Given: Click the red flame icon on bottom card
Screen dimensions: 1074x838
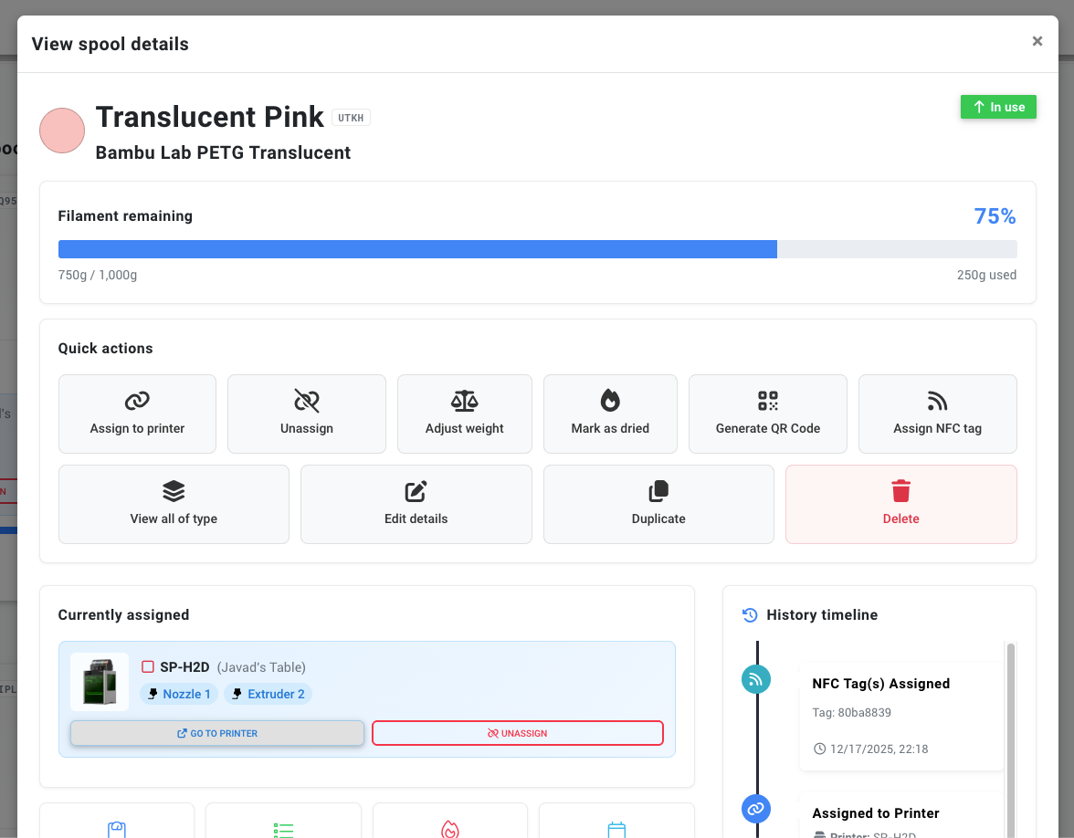Looking at the screenshot, I should tap(450, 829).
